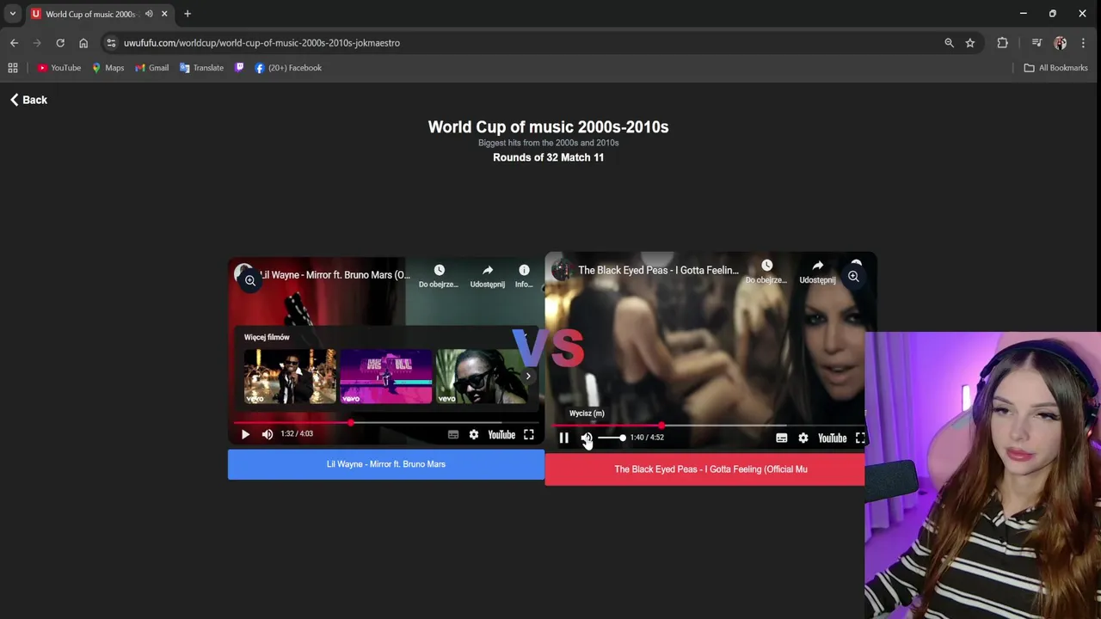Open settings gear on the Black Eyed Peas player
The width and height of the screenshot is (1101, 619).
803,438
